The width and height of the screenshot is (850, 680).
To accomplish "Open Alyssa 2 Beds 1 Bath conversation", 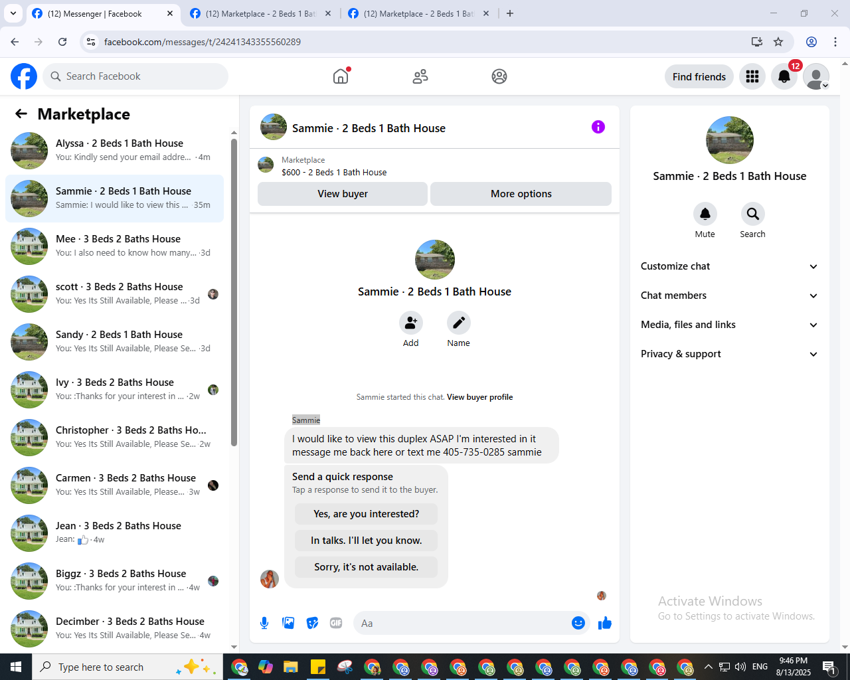I will (114, 151).
